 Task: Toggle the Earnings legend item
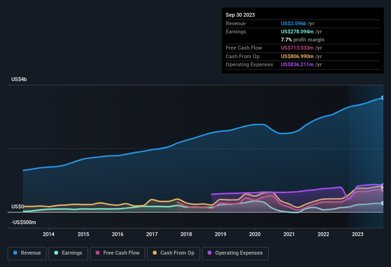point(68,253)
